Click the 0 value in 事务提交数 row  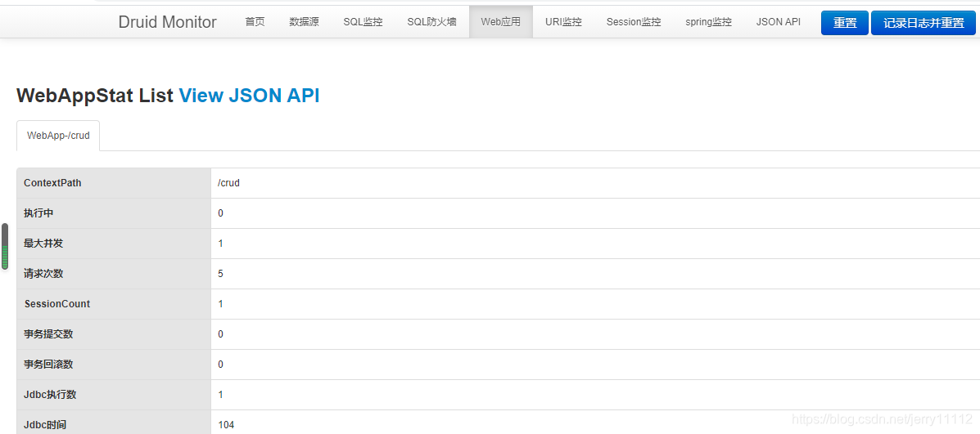pos(220,334)
